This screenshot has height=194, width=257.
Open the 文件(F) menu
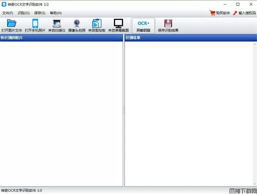pos(8,13)
